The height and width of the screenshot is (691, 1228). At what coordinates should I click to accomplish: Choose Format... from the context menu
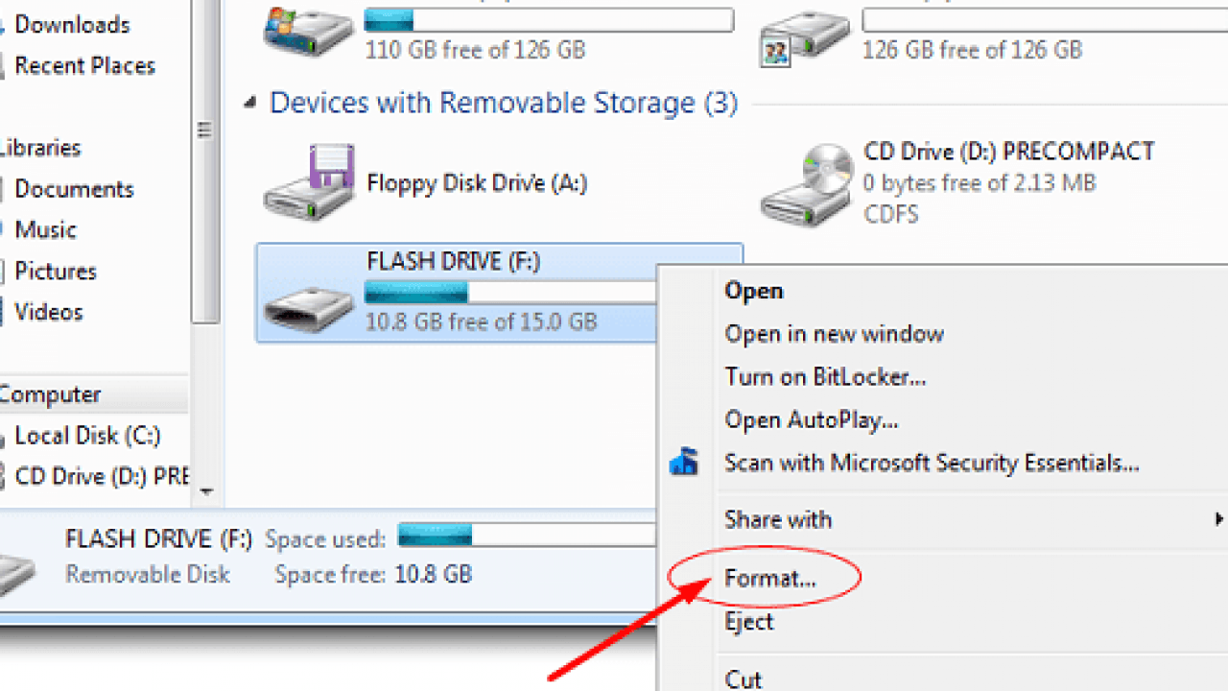click(x=770, y=579)
